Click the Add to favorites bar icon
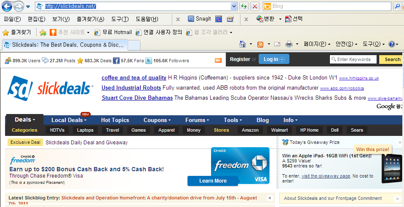Screen dimensions: 404x207 coord(43,32)
